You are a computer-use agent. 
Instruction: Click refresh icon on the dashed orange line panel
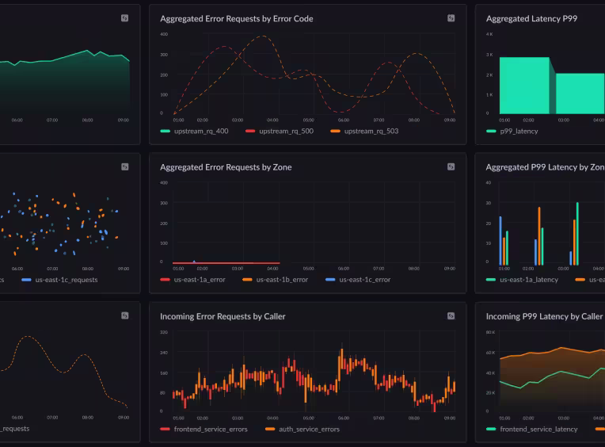[x=124, y=315]
